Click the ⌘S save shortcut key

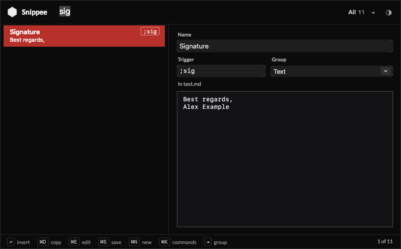pyautogui.click(x=103, y=242)
